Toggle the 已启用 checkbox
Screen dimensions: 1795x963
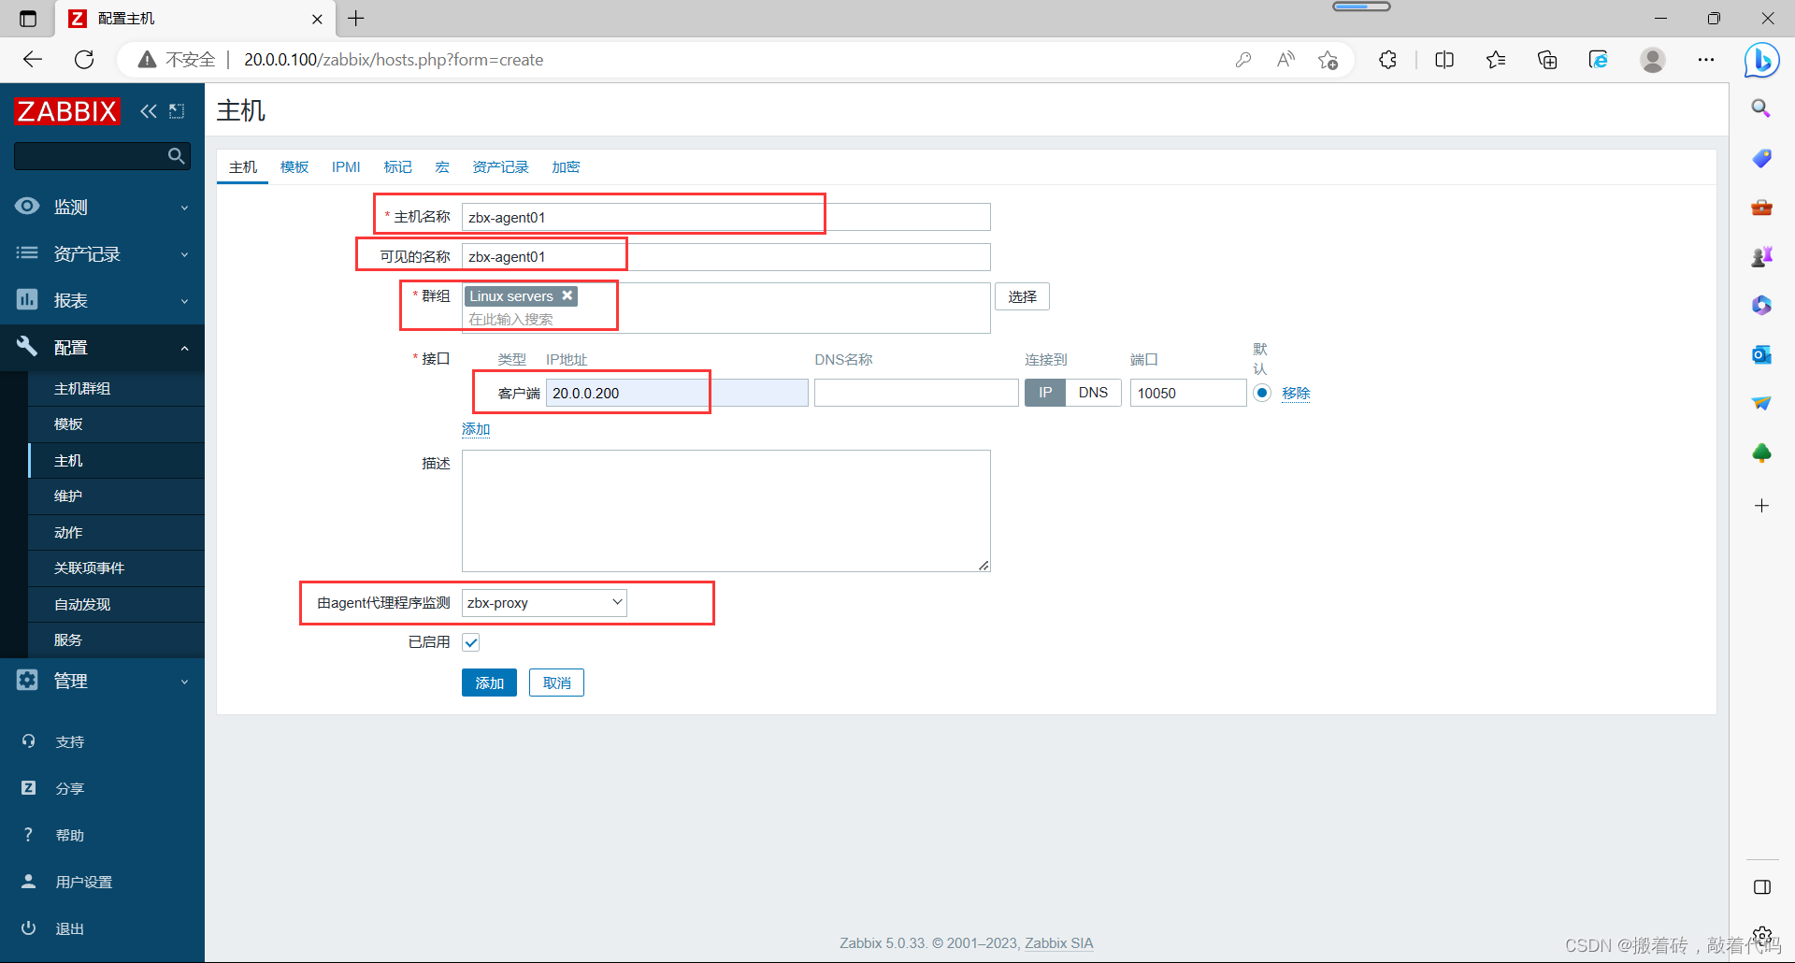471,642
